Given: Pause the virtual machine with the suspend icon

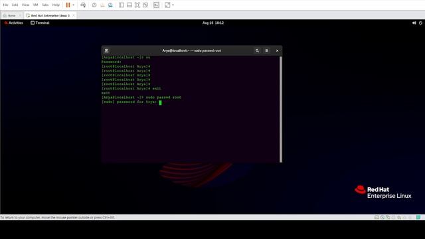Looking at the screenshot, I should (x=68, y=5).
